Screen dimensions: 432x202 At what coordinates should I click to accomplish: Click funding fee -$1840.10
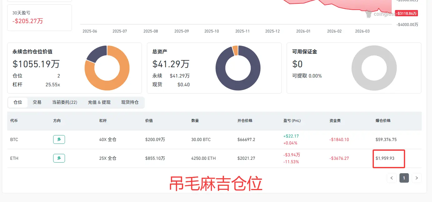339,139
